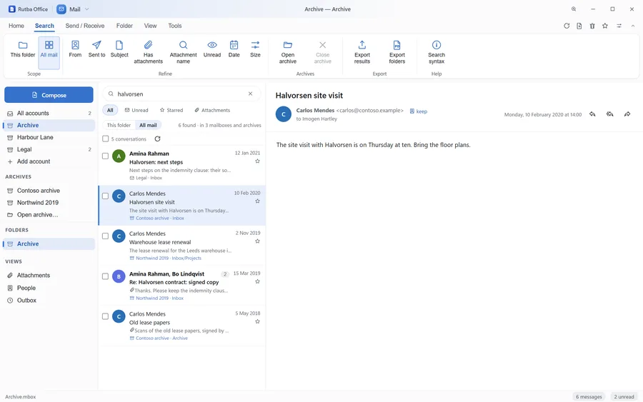
Task: Click Open archive… in sidebar
Action: click(49, 215)
